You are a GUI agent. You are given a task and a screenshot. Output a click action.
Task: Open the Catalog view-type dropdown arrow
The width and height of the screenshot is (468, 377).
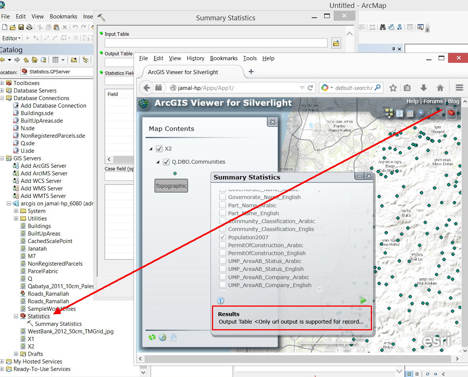[63, 60]
